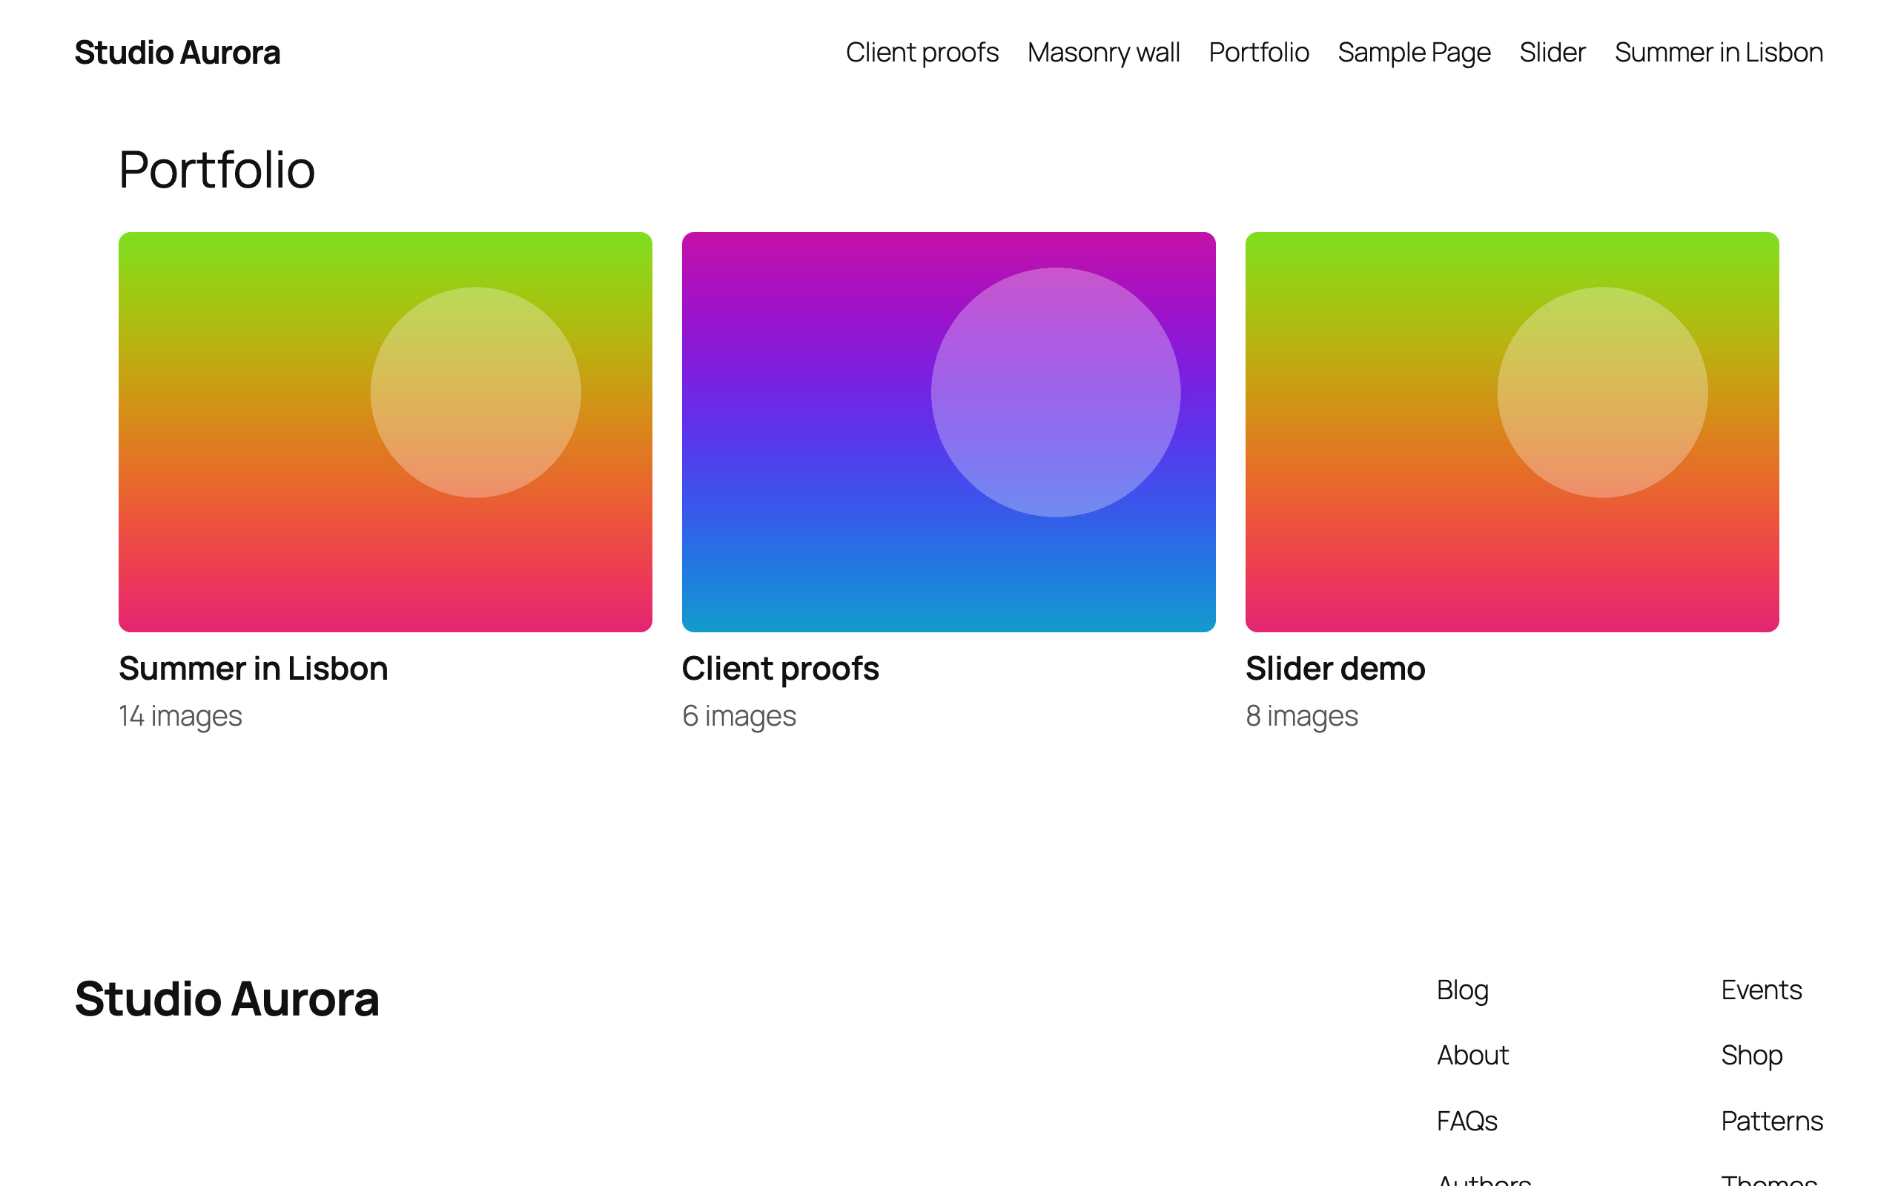The height and width of the screenshot is (1186, 1898).
Task: Open the About footer link
Action: click(1473, 1056)
